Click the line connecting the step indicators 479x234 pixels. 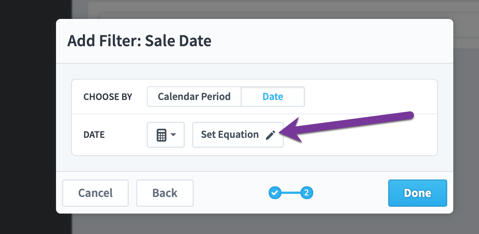(x=291, y=193)
